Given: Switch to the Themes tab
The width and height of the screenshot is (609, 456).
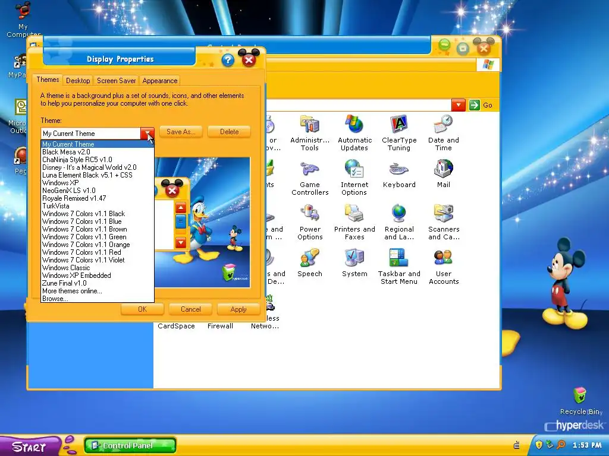Looking at the screenshot, I should coord(48,80).
